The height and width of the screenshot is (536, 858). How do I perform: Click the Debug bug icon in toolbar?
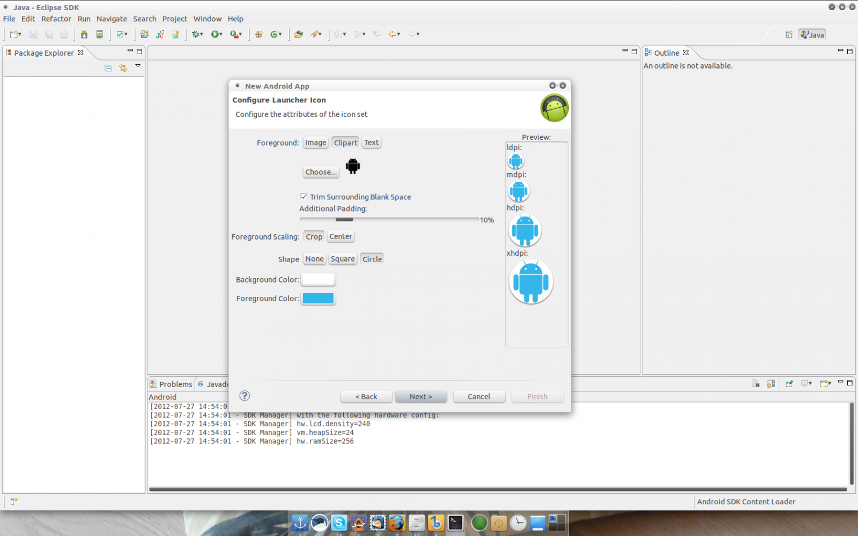(196, 34)
